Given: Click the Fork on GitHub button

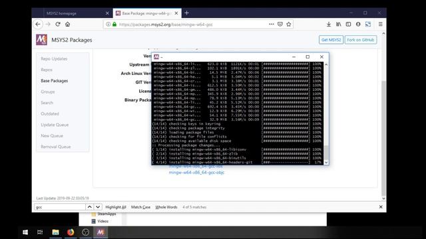Looking at the screenshot, I should point(361,40).
